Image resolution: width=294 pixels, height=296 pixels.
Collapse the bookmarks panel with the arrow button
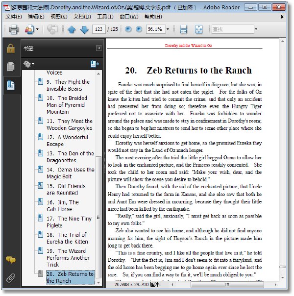pos(99,48)
